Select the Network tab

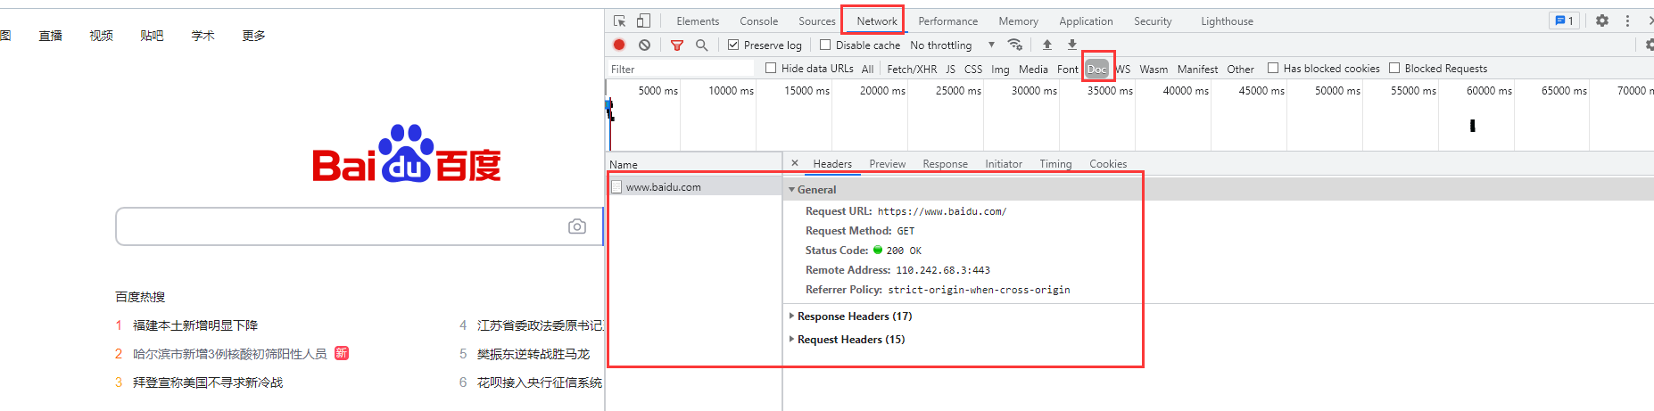877,21
